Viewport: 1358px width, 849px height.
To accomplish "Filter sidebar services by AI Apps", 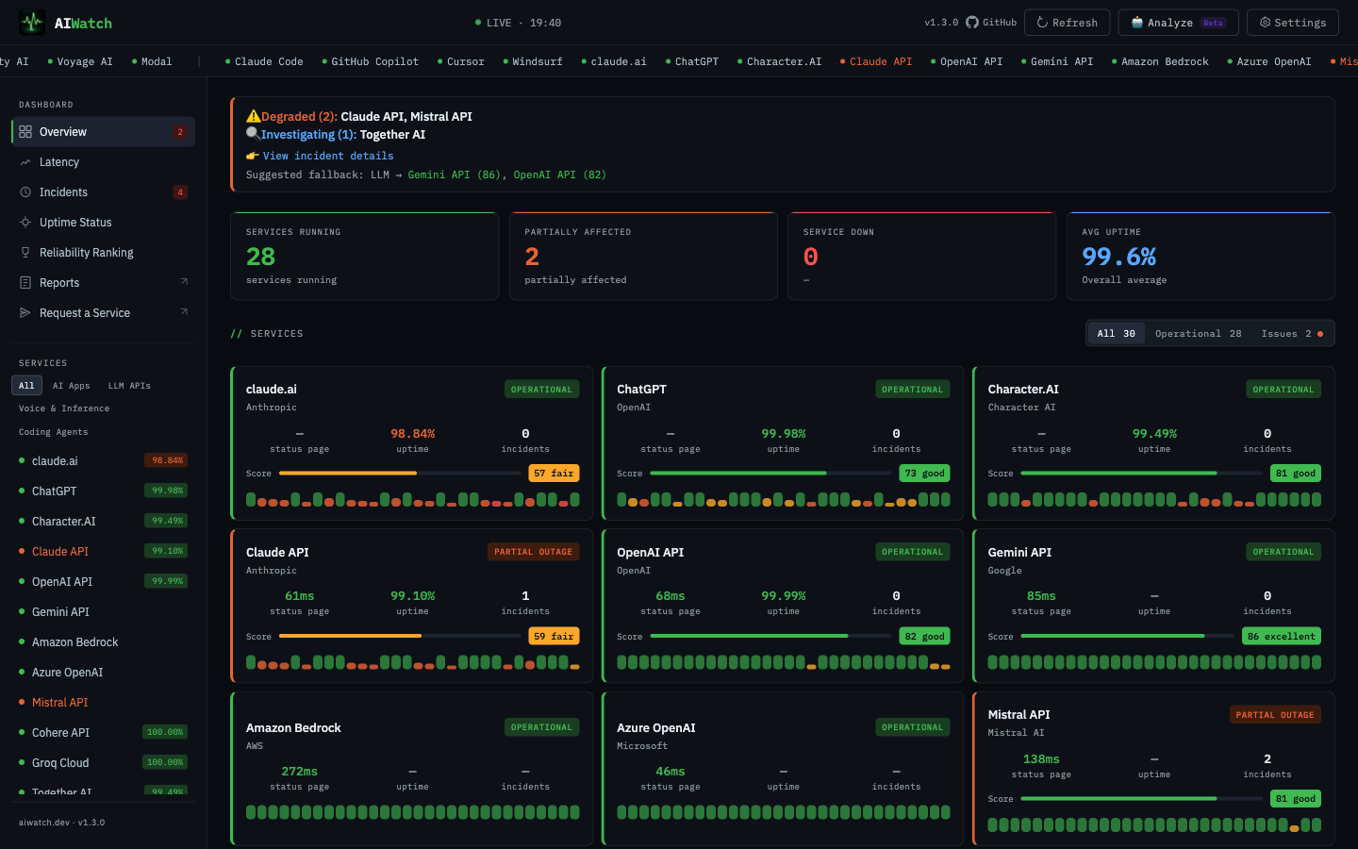I will pyautogui.click(x=71, y=386).
